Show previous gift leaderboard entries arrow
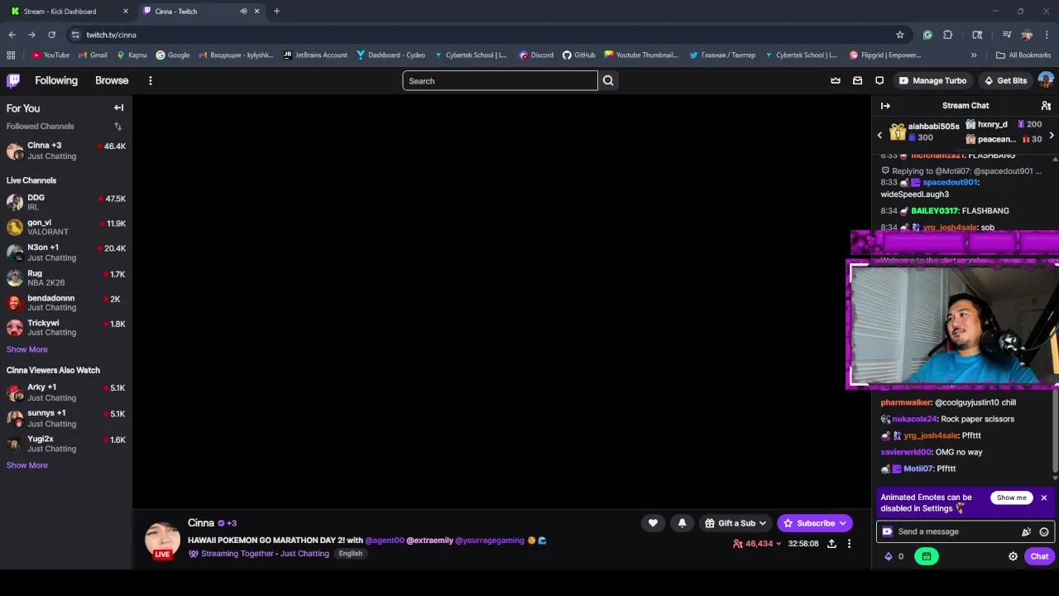Viewport: 1059px width, 596px height. point(879,135)
